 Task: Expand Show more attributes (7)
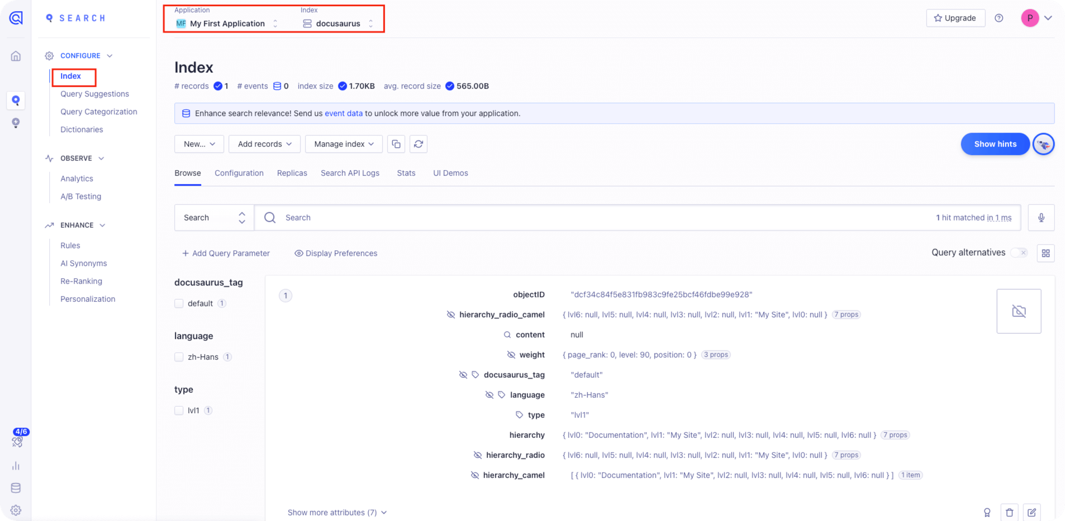point(337,513)
